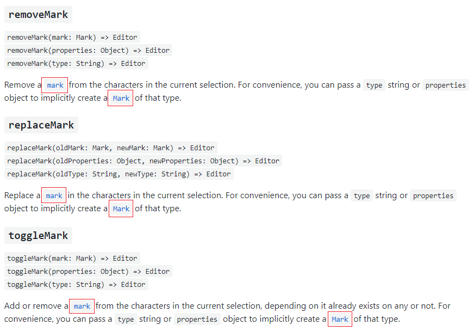The height and width of the screenshot is (331, 474).
Task: Click inline "type" code in removeMark description
Action: pyautogui.click(x=374, y=85)
